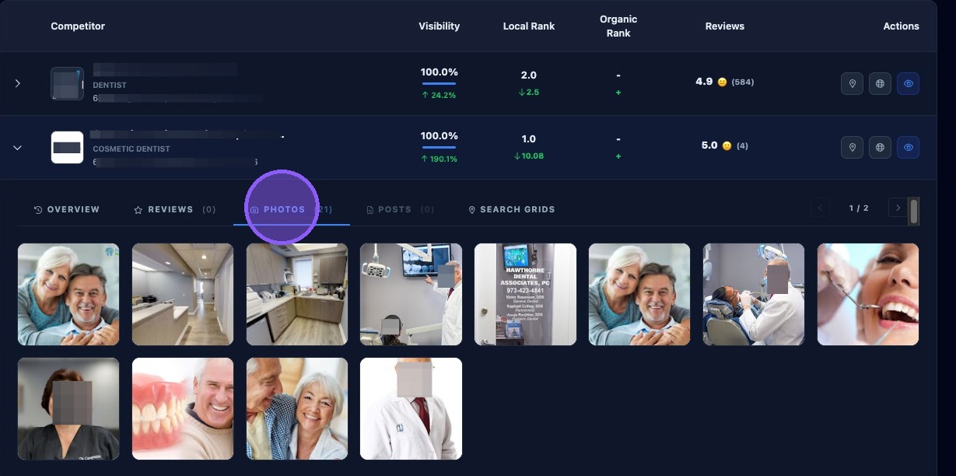Select the Photos tab
The height and width of the screenshot is (476, 956).
click(x=292, y=209)
